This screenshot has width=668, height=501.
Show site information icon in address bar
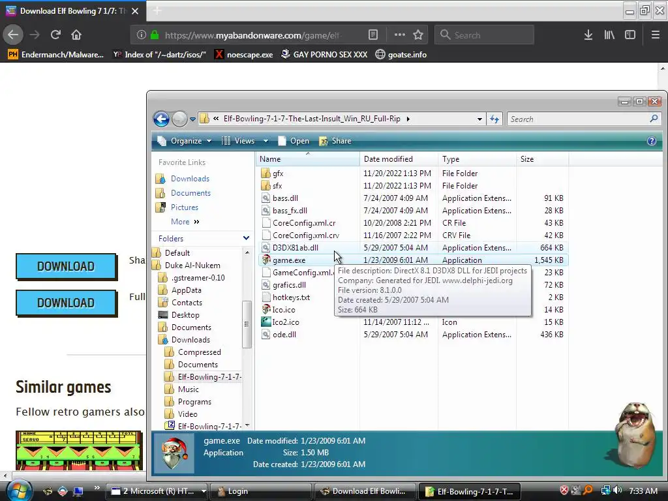click(x=141, y=35)
